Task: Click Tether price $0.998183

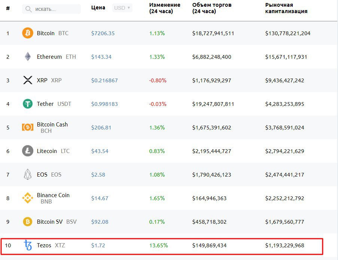Action: [x=104, y=104]
